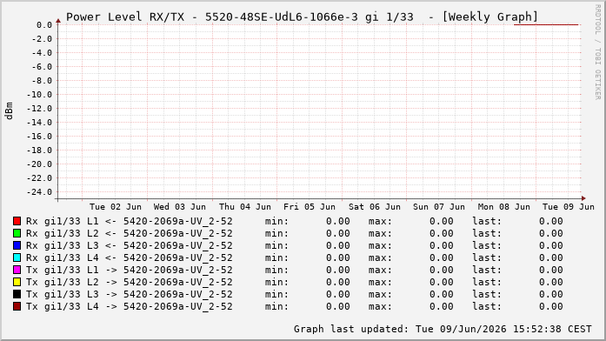Click the blue Rx L3 legend swatch
This screenshot has height=341, width=606.
click(17, 245)
